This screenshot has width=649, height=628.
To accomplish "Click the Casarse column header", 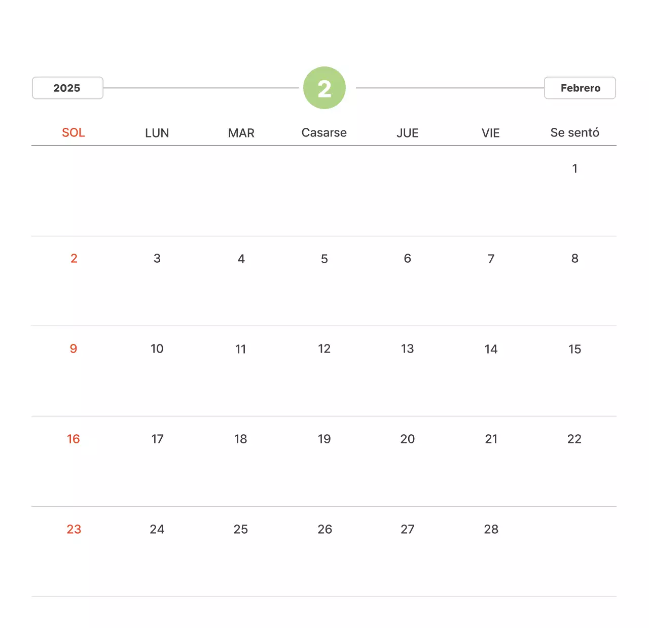I will coord(324,133).
